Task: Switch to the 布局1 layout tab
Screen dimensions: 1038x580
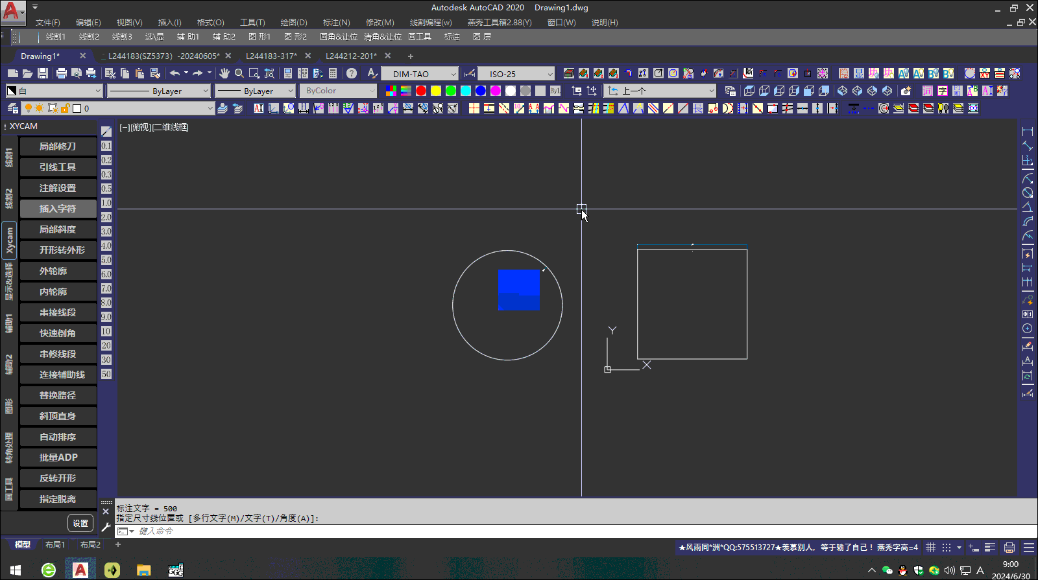Action: click(55, 545)
